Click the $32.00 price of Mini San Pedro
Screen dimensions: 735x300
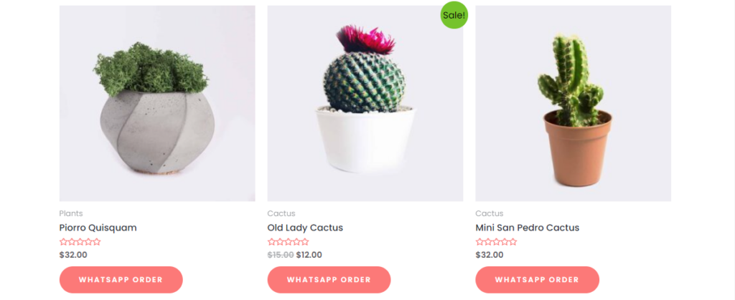click(x=490, y=254)
